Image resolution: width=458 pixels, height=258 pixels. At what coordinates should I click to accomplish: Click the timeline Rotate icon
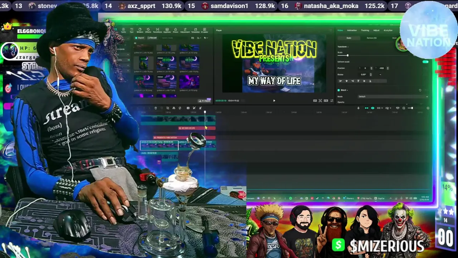[180, 108]
